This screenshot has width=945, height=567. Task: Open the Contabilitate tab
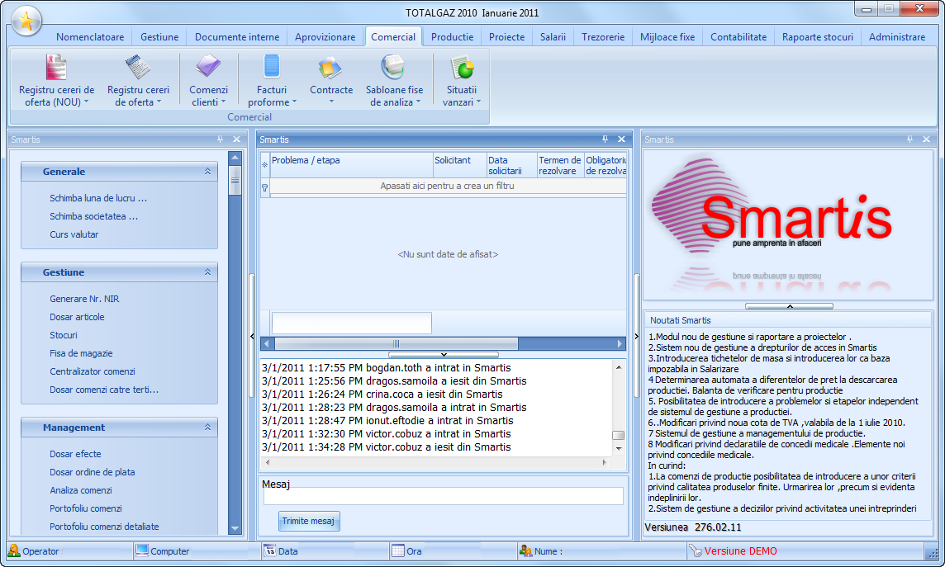738,36
